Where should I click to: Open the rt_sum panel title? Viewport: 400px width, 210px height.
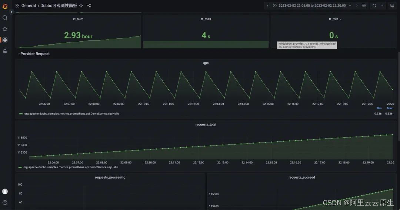point(78,19)
